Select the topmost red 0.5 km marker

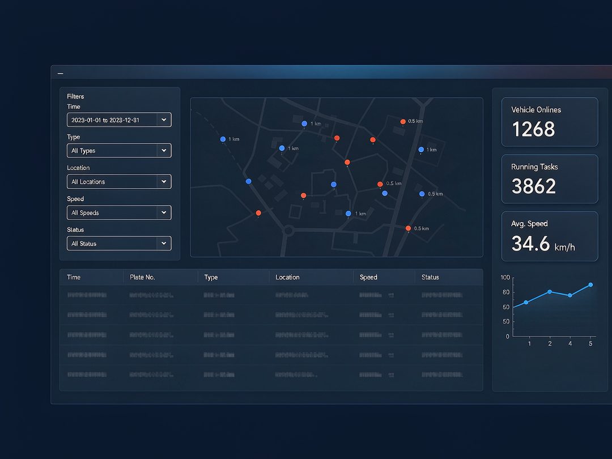coord(403,121)
